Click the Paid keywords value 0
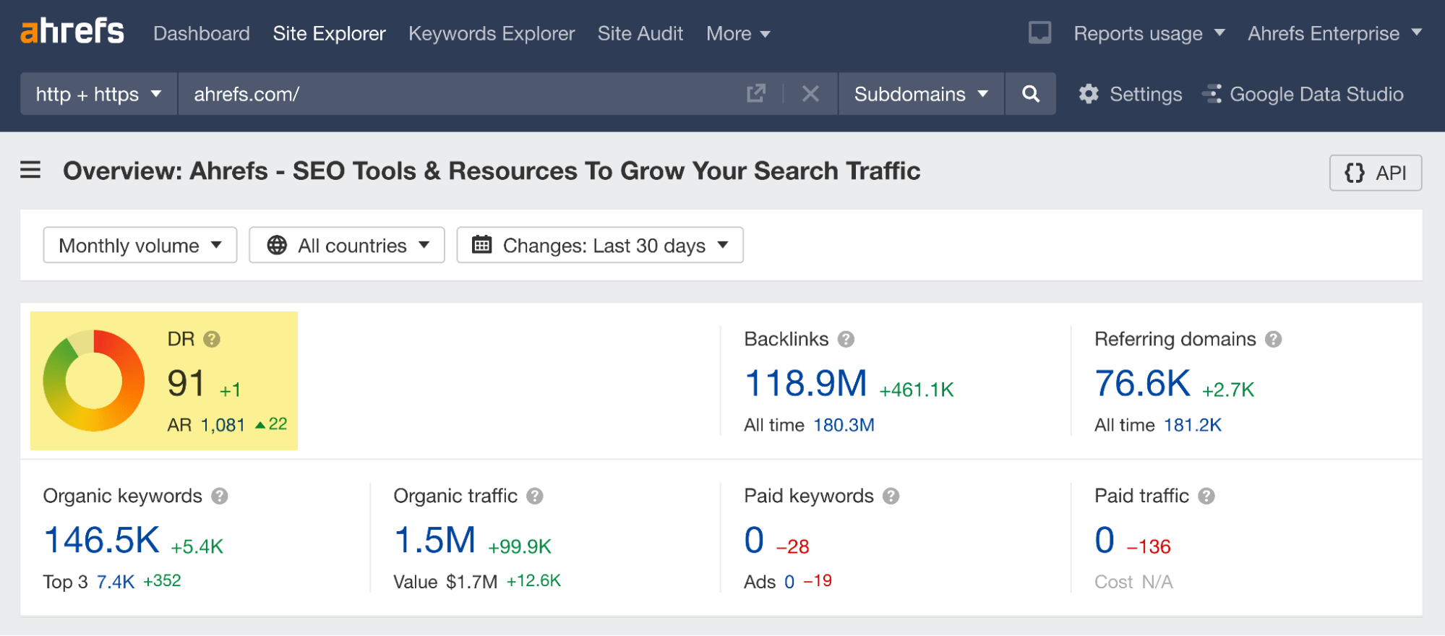Image resolution: width=1445 pixels, height=636 pixels. coord(754,540)
